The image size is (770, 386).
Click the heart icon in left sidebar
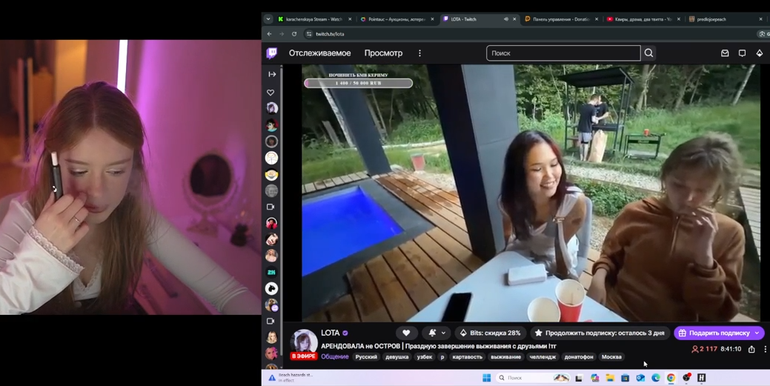271,93
